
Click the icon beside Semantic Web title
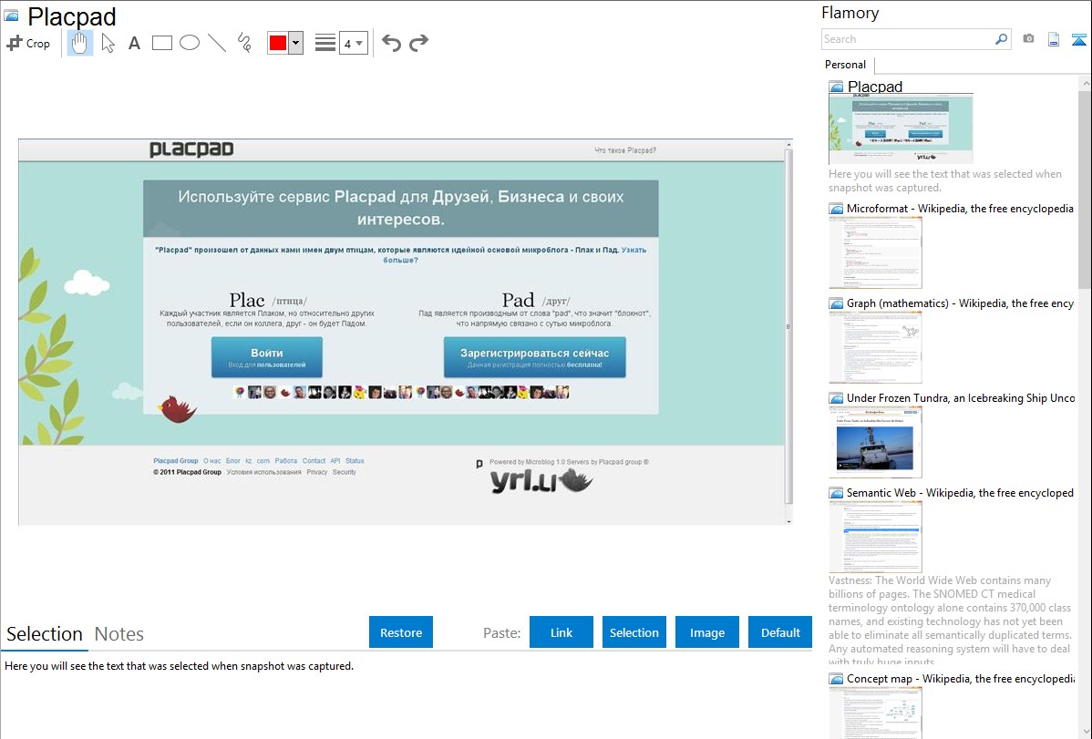point(836,493)
